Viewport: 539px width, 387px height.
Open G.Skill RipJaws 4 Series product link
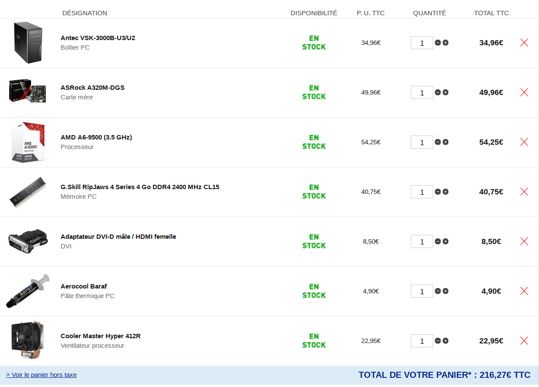[x=140, y=187]
